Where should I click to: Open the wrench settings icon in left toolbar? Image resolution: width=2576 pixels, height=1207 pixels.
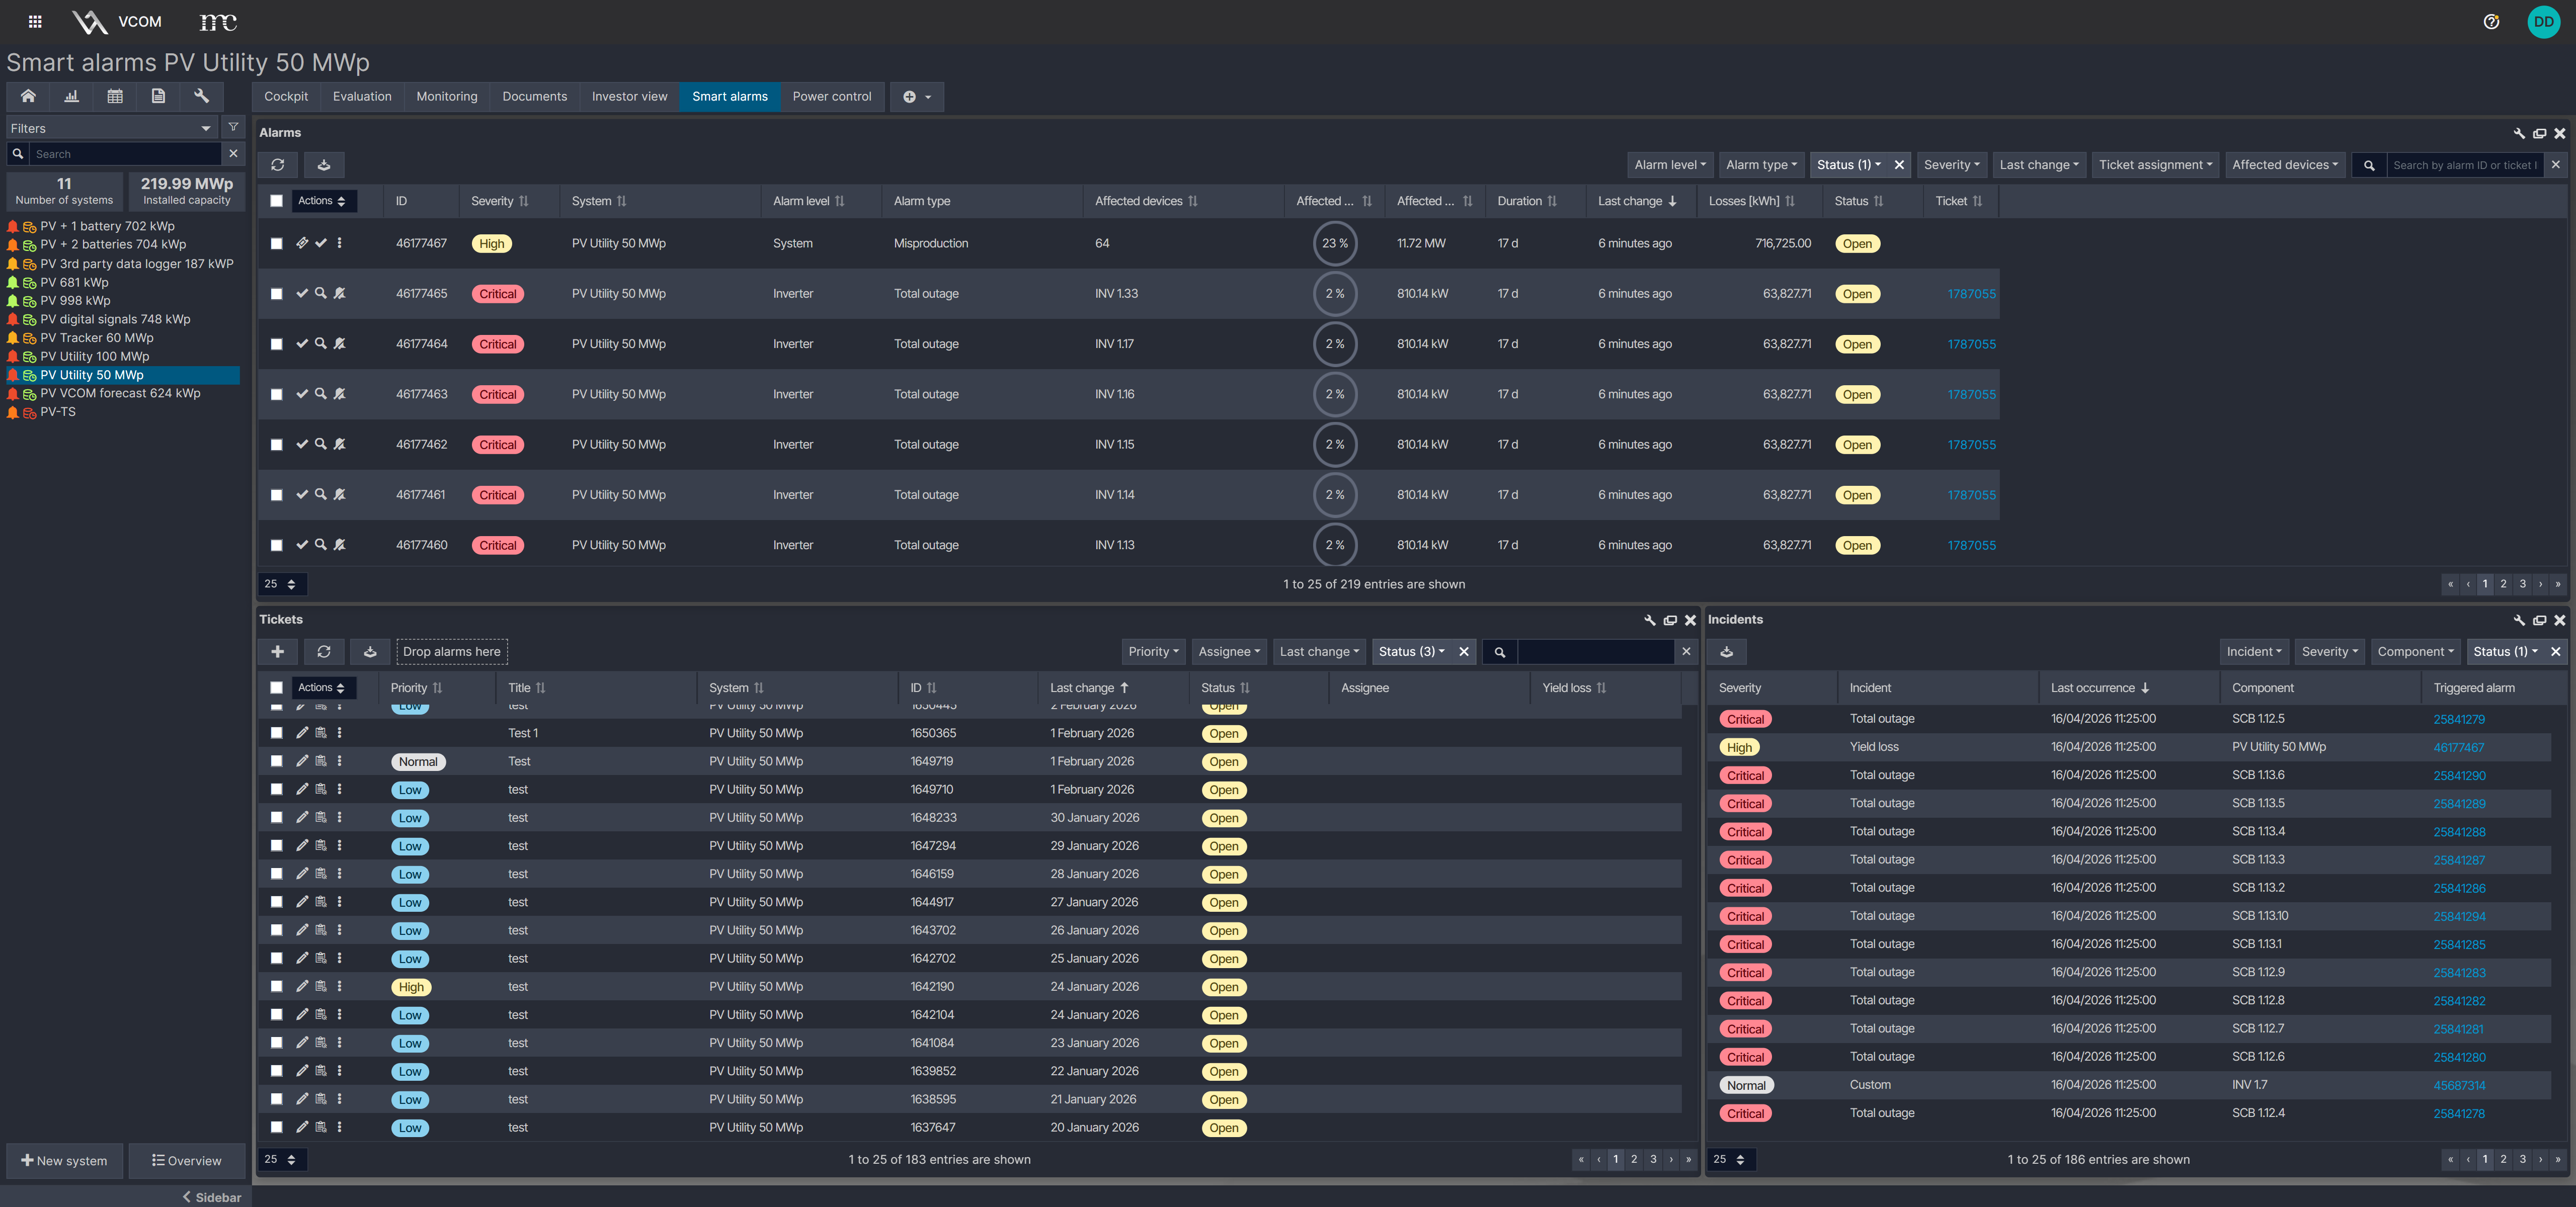[201, 96]
